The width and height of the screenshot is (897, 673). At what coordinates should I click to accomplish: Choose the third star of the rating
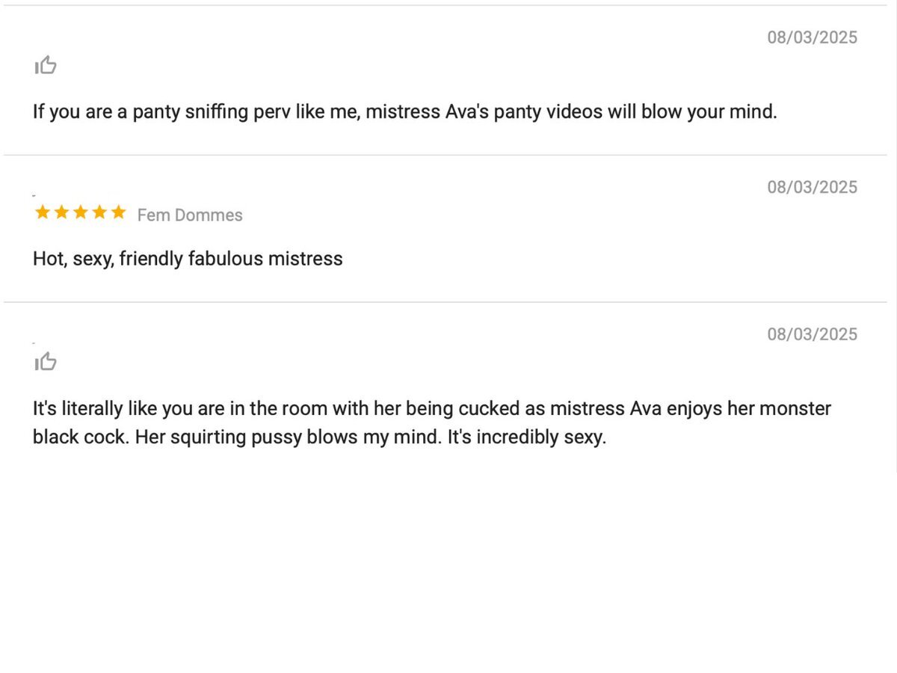pos(80,213)
